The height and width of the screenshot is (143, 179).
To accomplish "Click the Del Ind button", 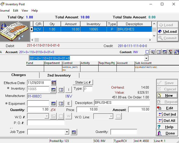I will tap(168, 114).
